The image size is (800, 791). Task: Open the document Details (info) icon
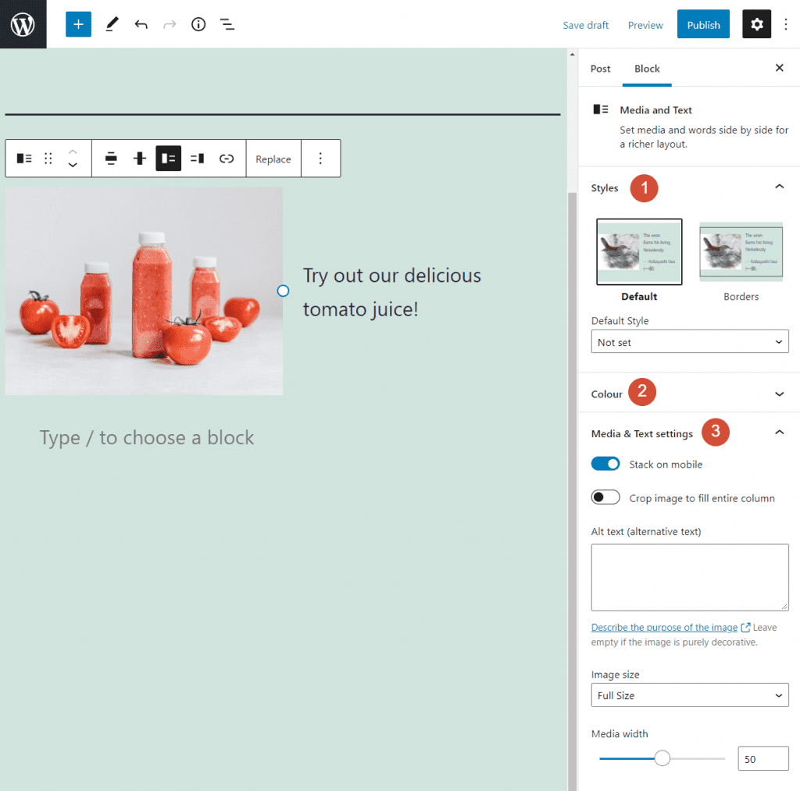click(198, 24)
